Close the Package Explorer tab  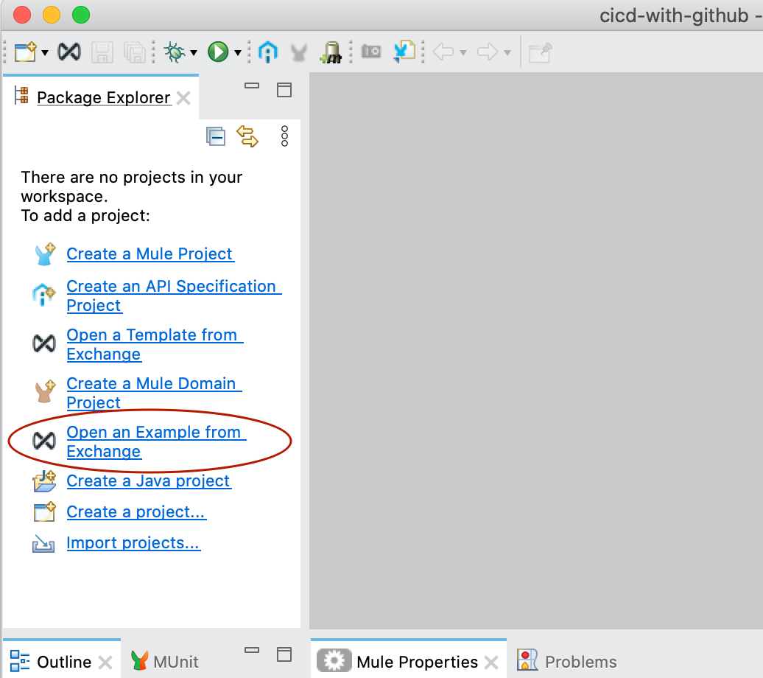coord(183,98)
